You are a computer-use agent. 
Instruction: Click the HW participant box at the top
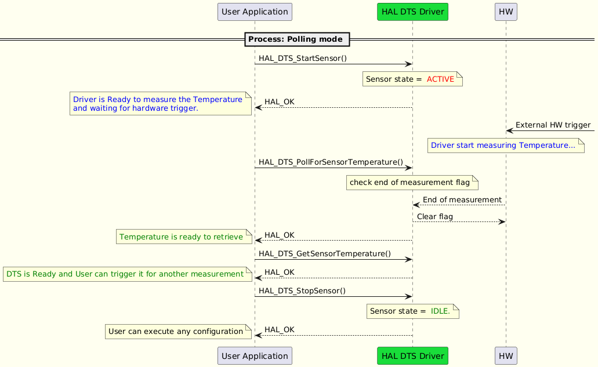(506, 12)
